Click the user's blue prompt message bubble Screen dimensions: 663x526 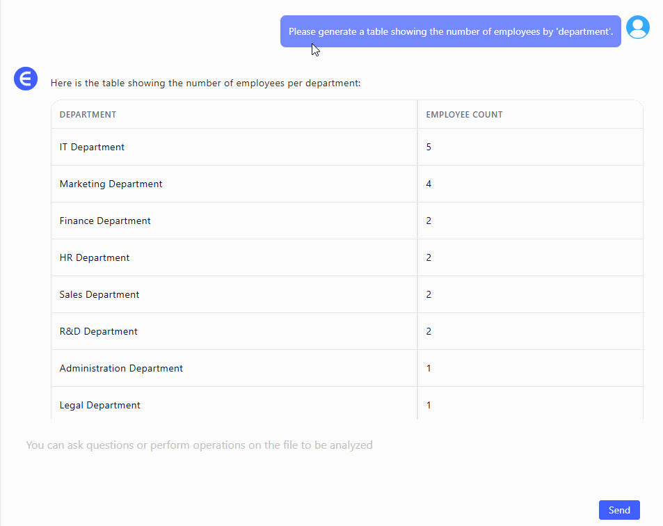450,31
